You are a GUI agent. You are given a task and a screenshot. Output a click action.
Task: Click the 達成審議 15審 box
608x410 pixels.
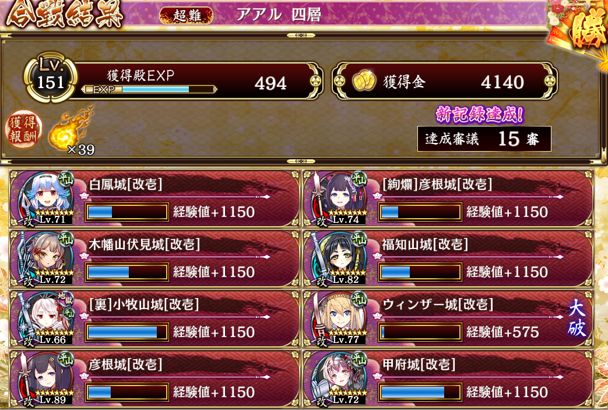[484, 139]
